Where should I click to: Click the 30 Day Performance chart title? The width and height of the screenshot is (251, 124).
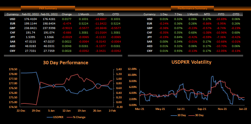(x=65, y=63)
